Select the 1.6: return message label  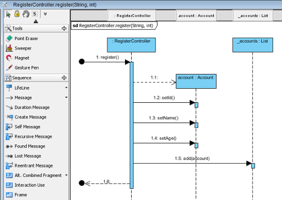pos(107,181)
